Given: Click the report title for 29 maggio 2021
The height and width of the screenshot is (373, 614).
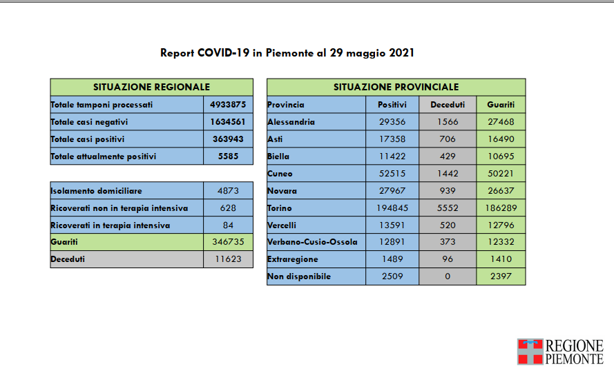Looking at the screenshot, I should point(287,52).
